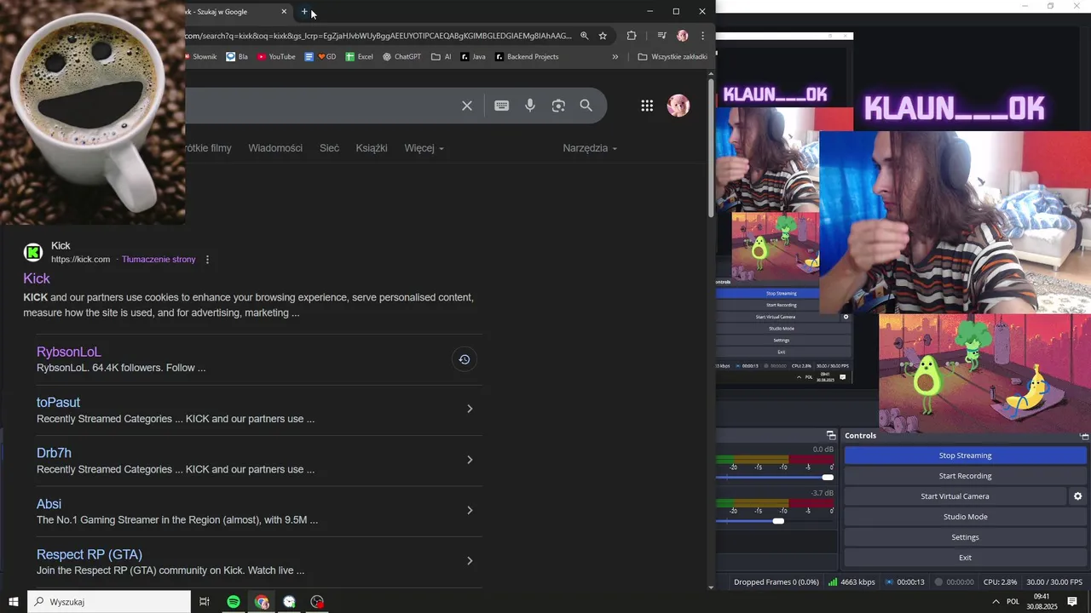Open the Chrome extensions puzzle icon
The height and width of the screenshot is (613, 1091).
pos(632,36)
